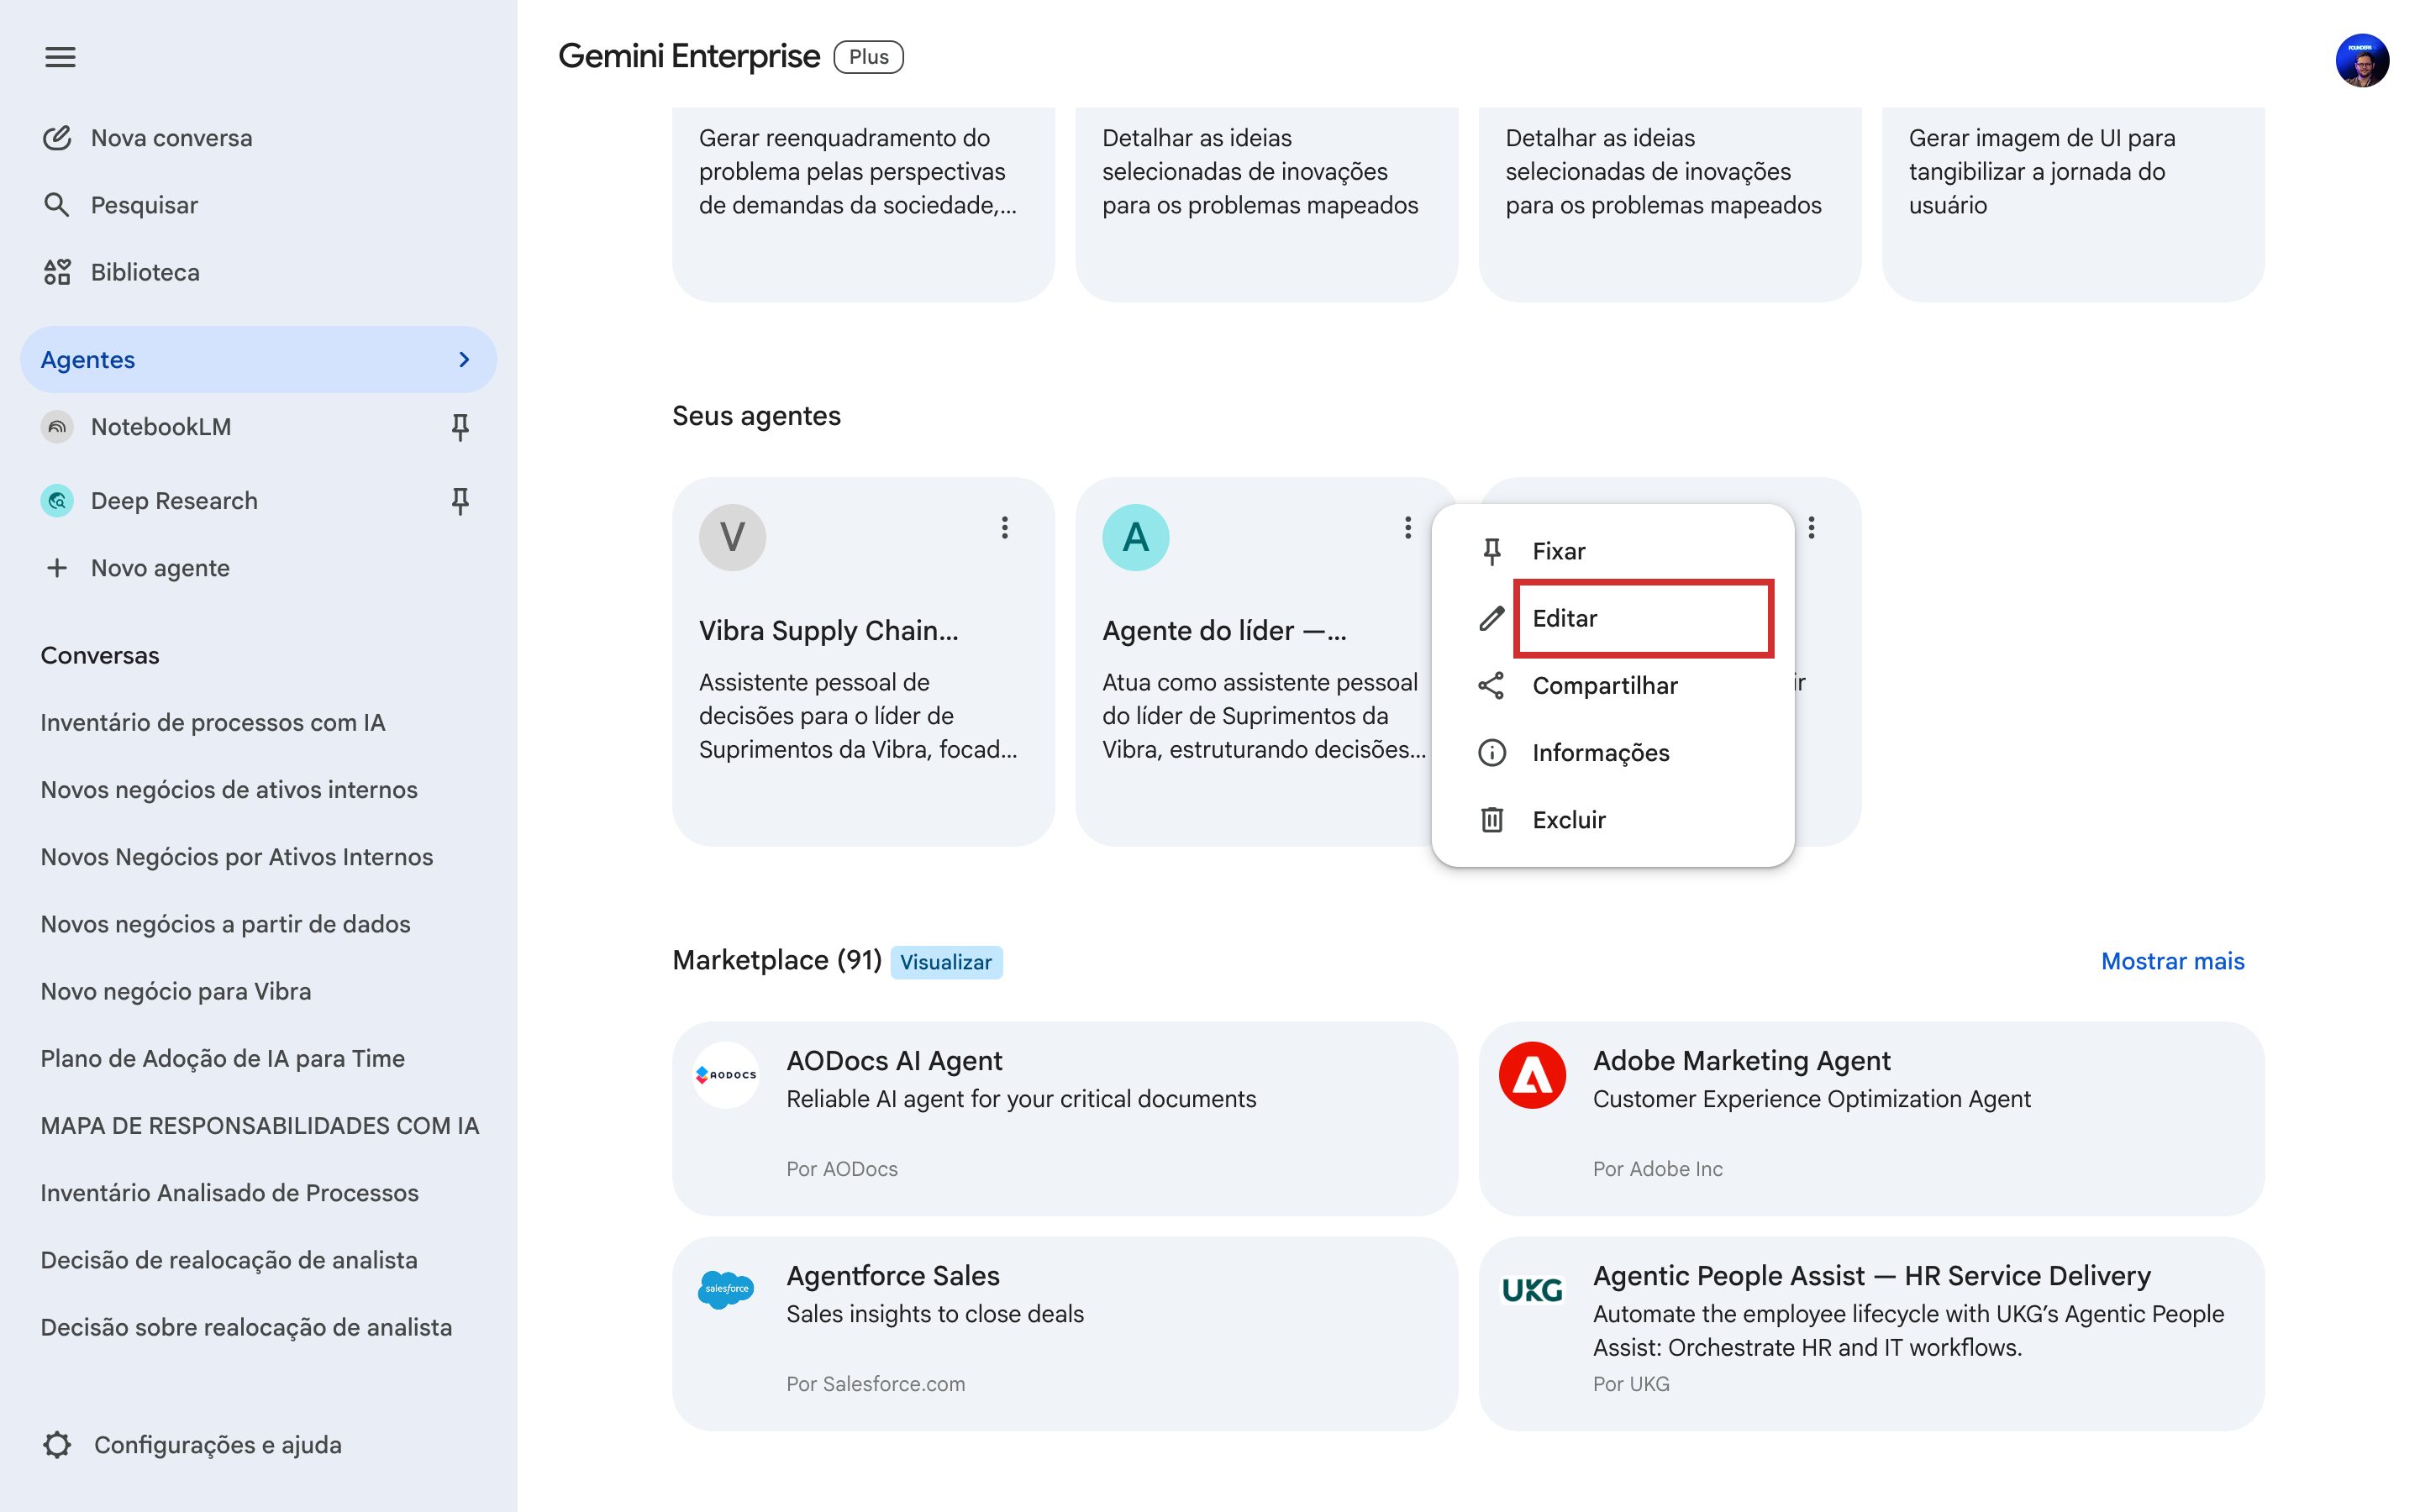Open the Configurações e ajuda gear icon

[57, 1445]
